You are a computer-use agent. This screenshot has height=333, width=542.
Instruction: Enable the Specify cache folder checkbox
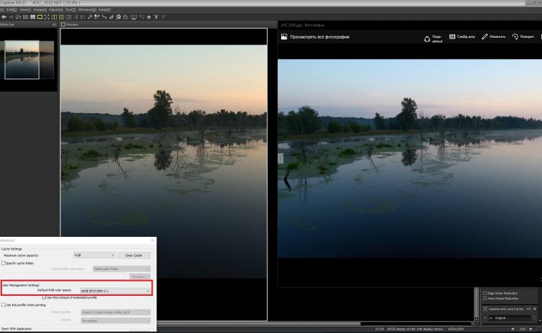[3, 263]
